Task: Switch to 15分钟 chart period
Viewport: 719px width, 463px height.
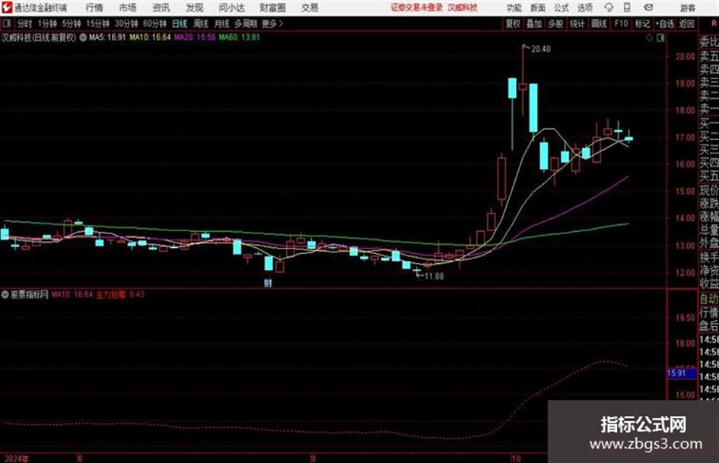Action: point(97,24)
